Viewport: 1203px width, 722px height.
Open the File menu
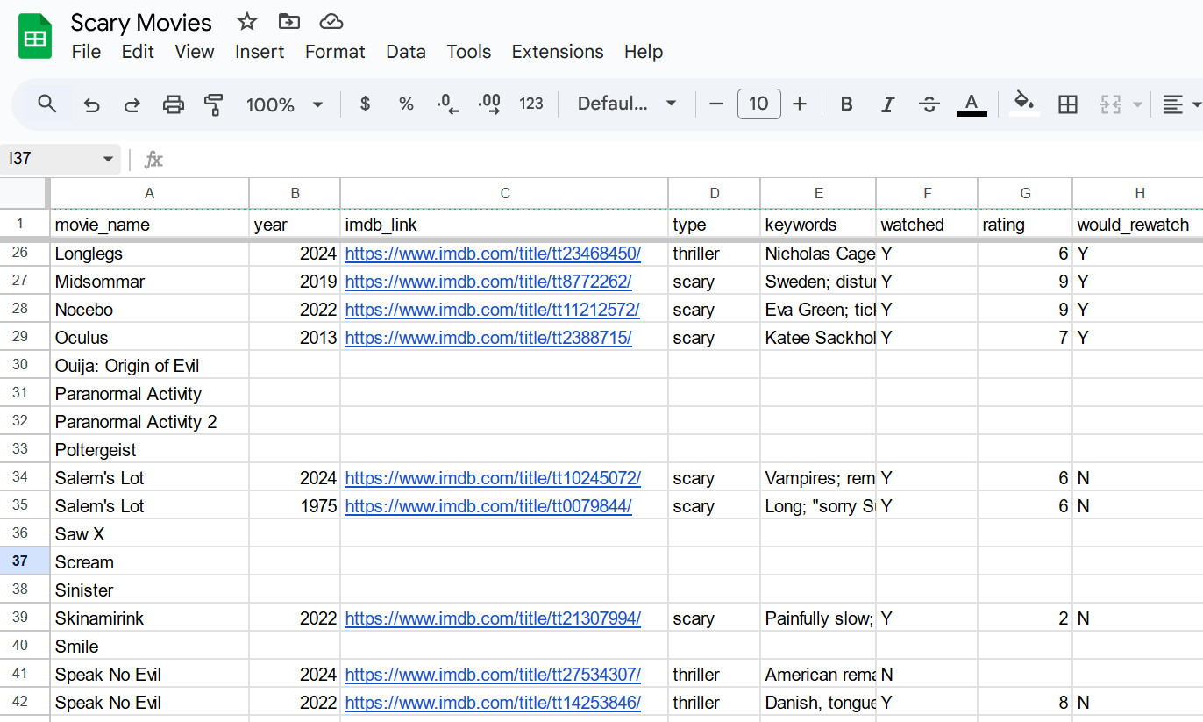[86, 52]
